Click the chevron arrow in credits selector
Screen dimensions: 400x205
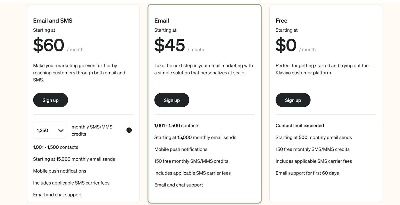tap(61, 130)
